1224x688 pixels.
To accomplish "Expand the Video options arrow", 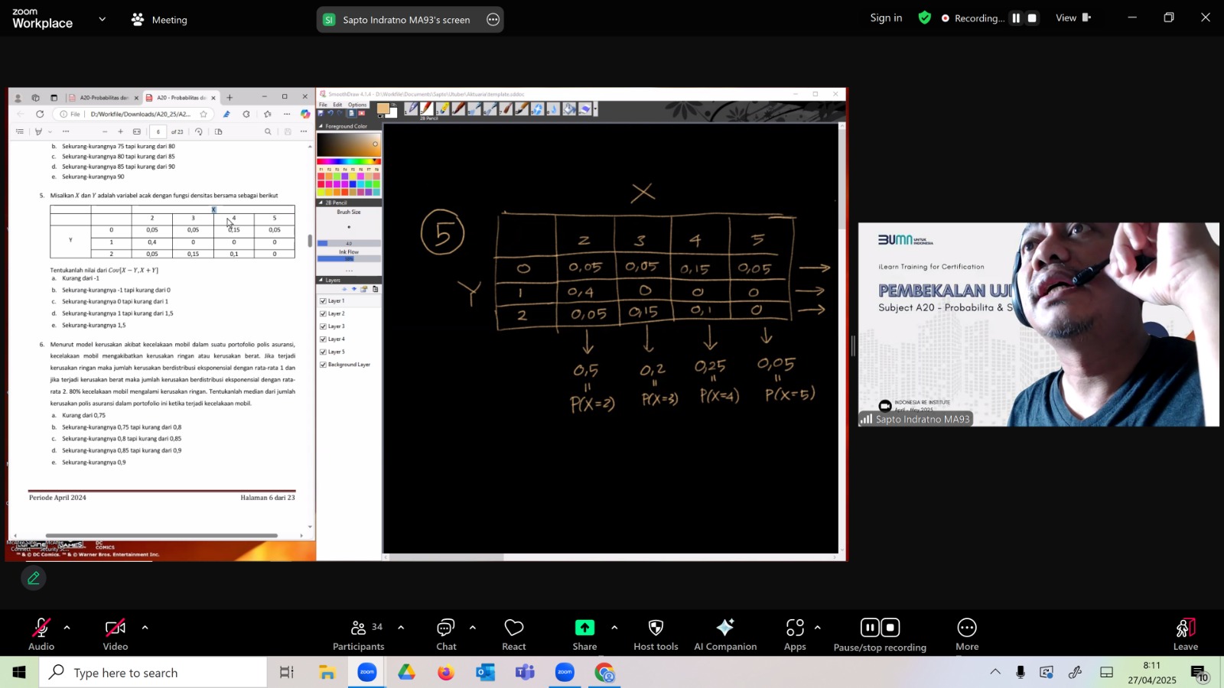I will click(x=145, y=628).
